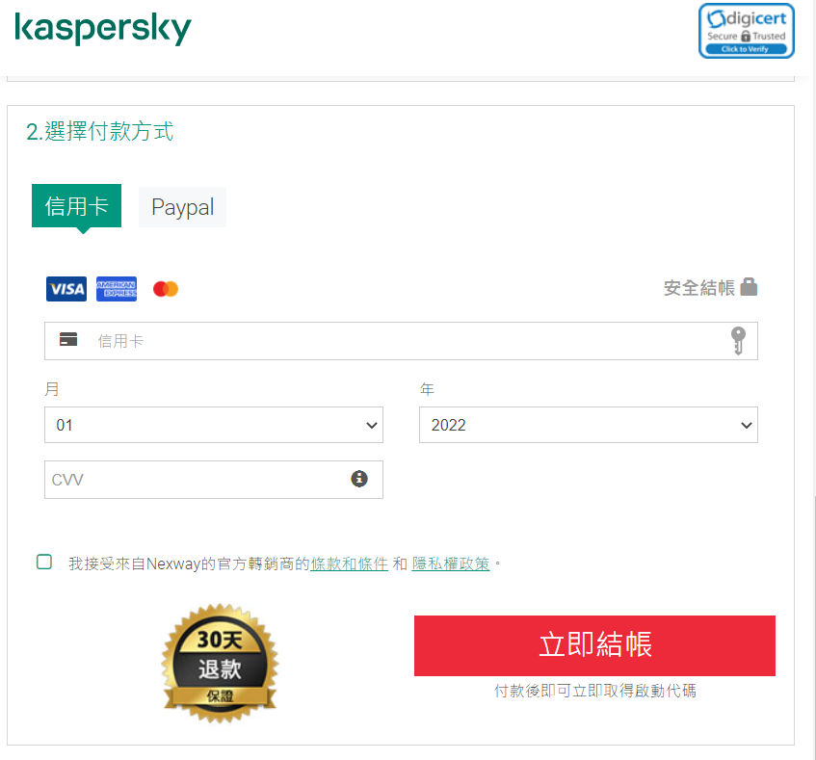The width and height of the screenshot is (816, 760).
Task: Click the padlock icon beside 安全結帳
Action: [749, 287]
